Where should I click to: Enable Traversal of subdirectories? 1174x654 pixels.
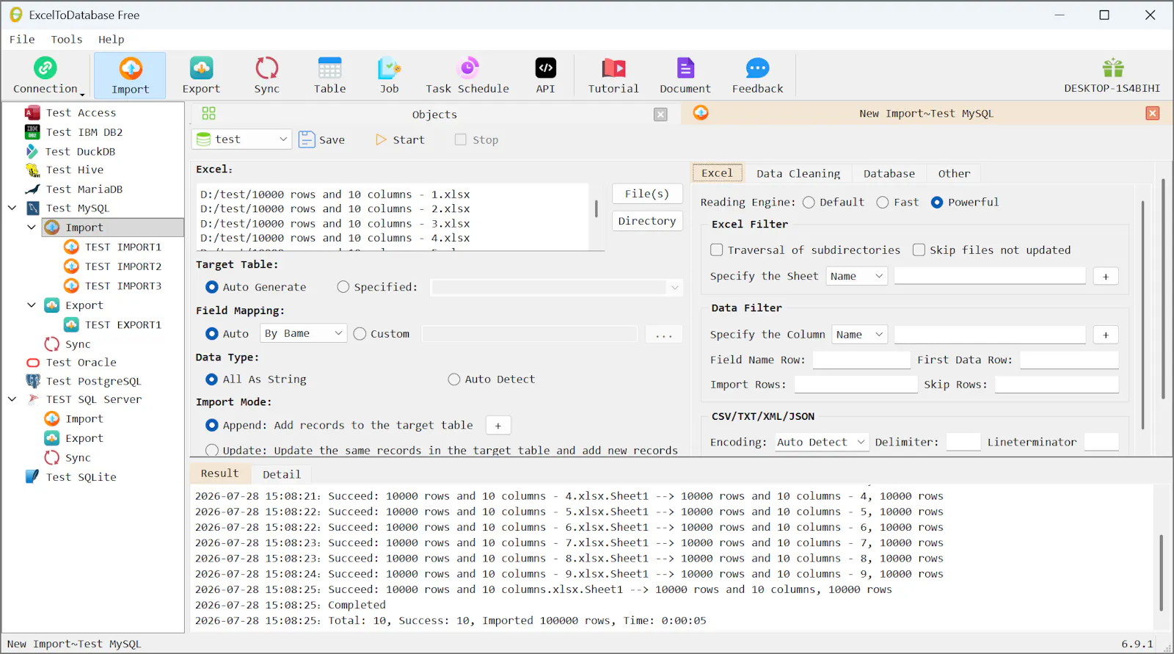pos(717,250)
